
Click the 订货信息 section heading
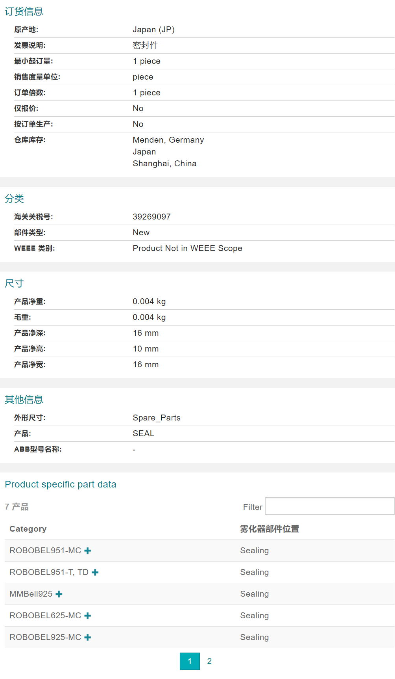pyautogui.click(x=24, y=11)
